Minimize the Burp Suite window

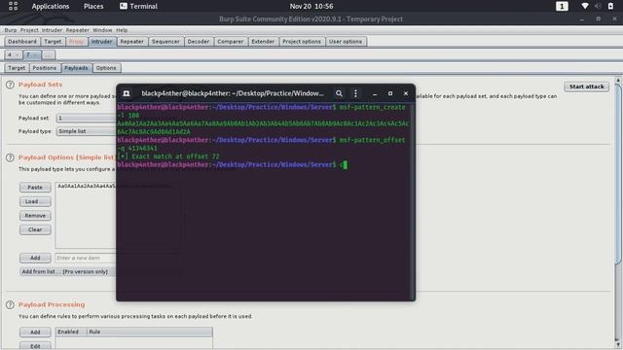[x=582, y=19]
